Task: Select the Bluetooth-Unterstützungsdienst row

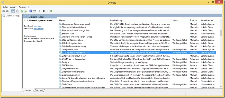Action: coord(138,30)
